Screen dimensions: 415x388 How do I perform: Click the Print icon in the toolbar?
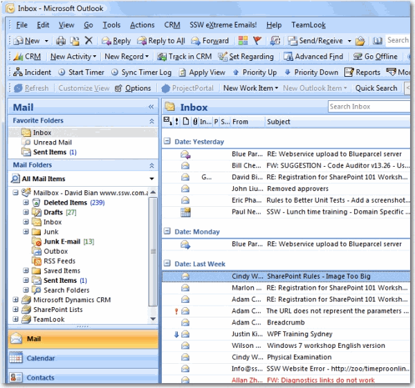coord(61,41)
